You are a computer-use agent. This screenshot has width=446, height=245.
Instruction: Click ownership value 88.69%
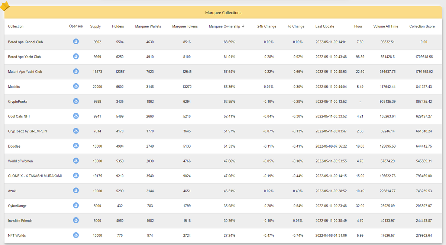[x=229, y=42]
